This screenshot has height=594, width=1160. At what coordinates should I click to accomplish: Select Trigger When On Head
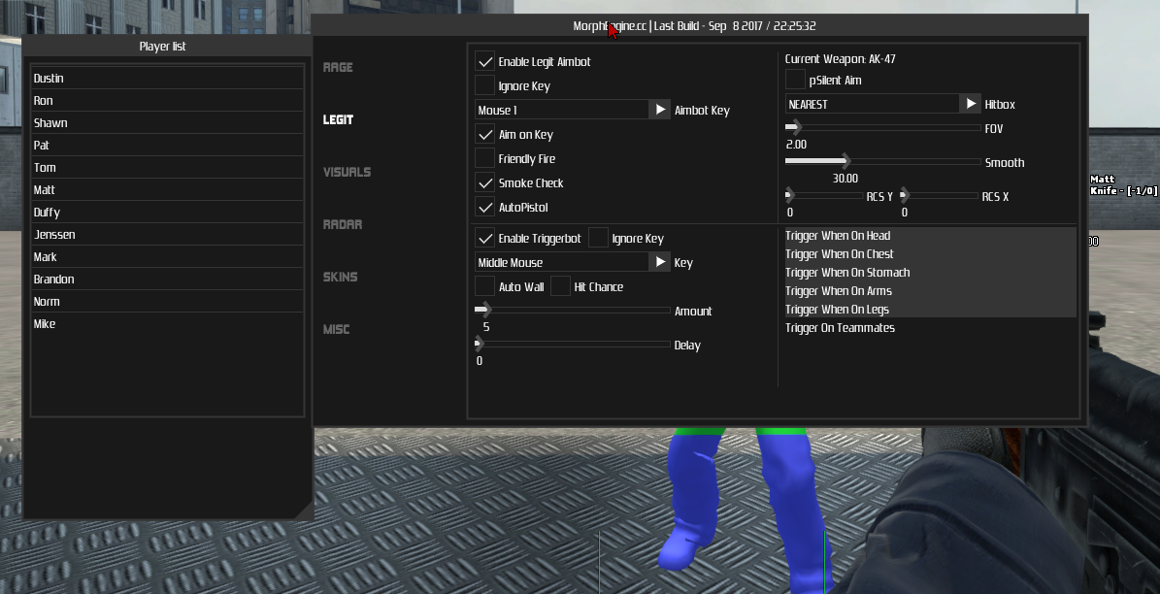tap(931, 236)
